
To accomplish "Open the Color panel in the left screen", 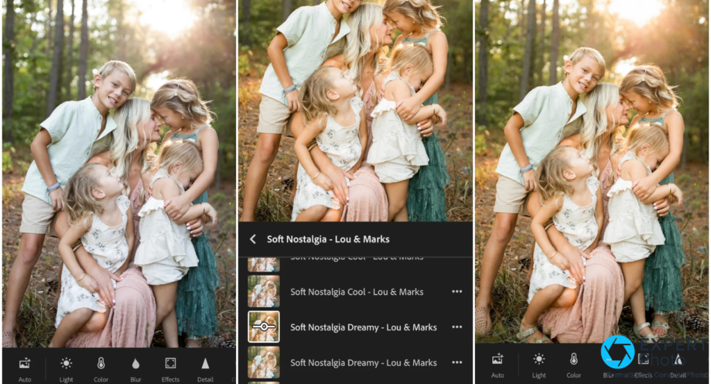I will (101, 364).
